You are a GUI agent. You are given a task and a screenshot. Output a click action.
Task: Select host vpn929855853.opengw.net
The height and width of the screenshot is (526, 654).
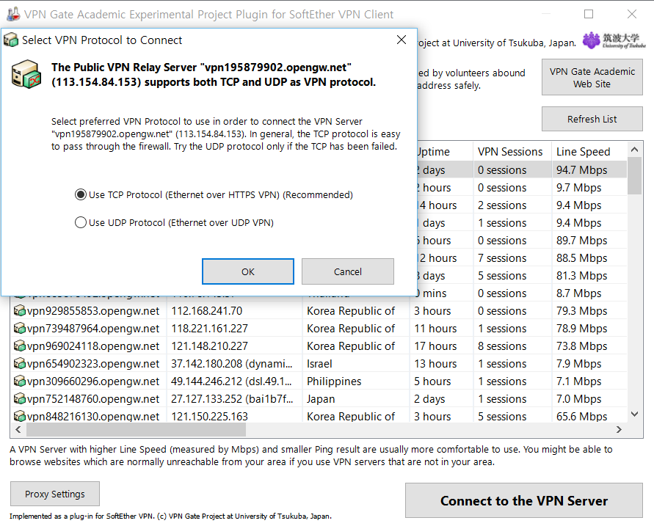coord(93,311)
